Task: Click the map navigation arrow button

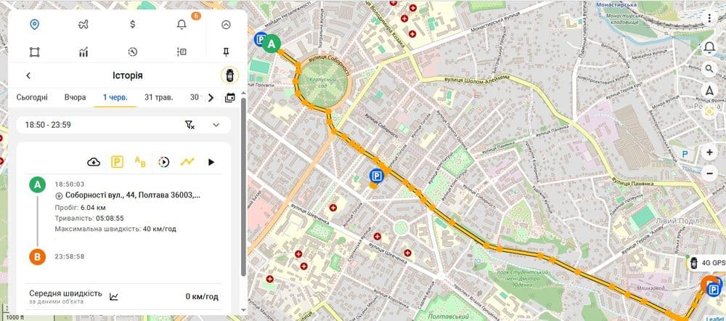Action: pos(709,90)
